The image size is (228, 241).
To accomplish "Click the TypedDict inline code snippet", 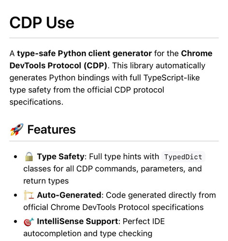I will point(183,157).
